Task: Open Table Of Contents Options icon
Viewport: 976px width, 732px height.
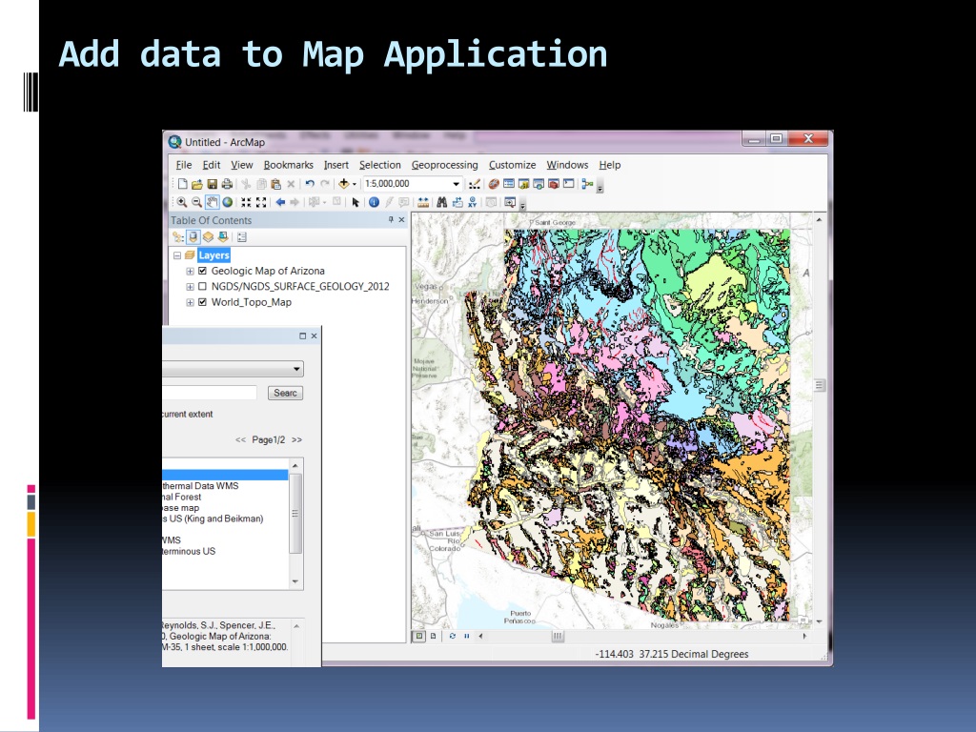Action: [242, 237]
